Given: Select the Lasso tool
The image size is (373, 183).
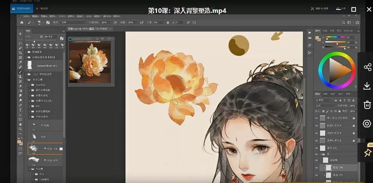Looking at the screenshot, I should pyautogui.click(x=20, y=43).
